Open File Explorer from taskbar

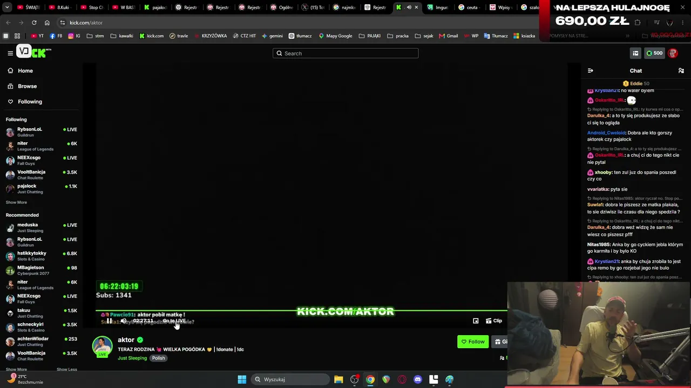point(338,379)
